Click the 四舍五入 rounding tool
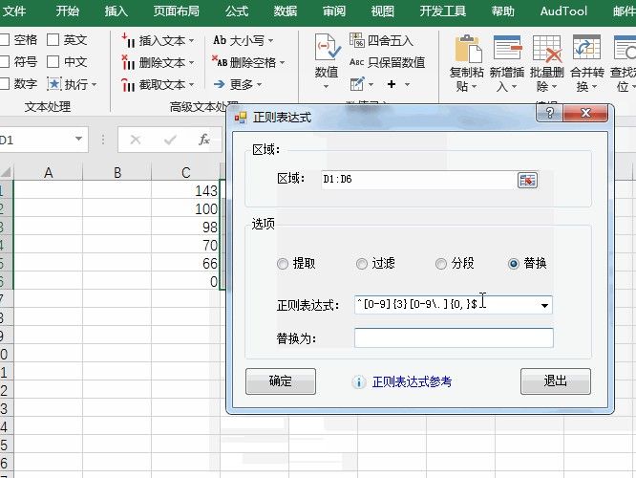This screenshot has width=636, height=478. coord(381,40)
